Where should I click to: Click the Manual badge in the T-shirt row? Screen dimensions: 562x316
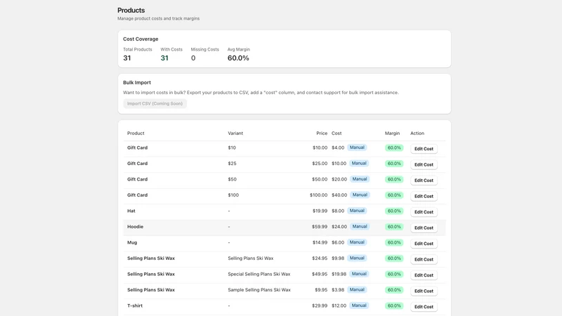359,305
